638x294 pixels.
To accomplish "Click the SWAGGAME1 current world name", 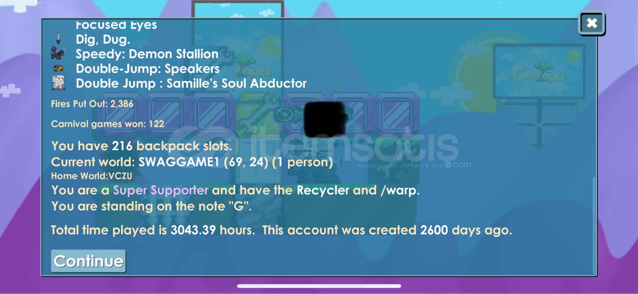I will (179, 162).
